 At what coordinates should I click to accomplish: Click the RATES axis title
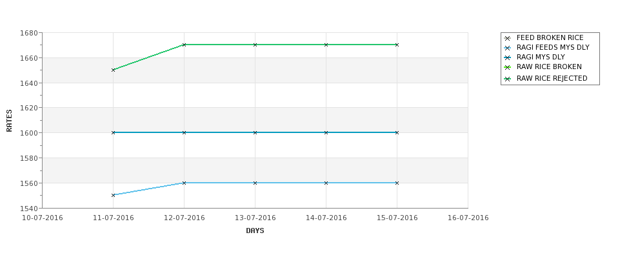click(9, 121)
